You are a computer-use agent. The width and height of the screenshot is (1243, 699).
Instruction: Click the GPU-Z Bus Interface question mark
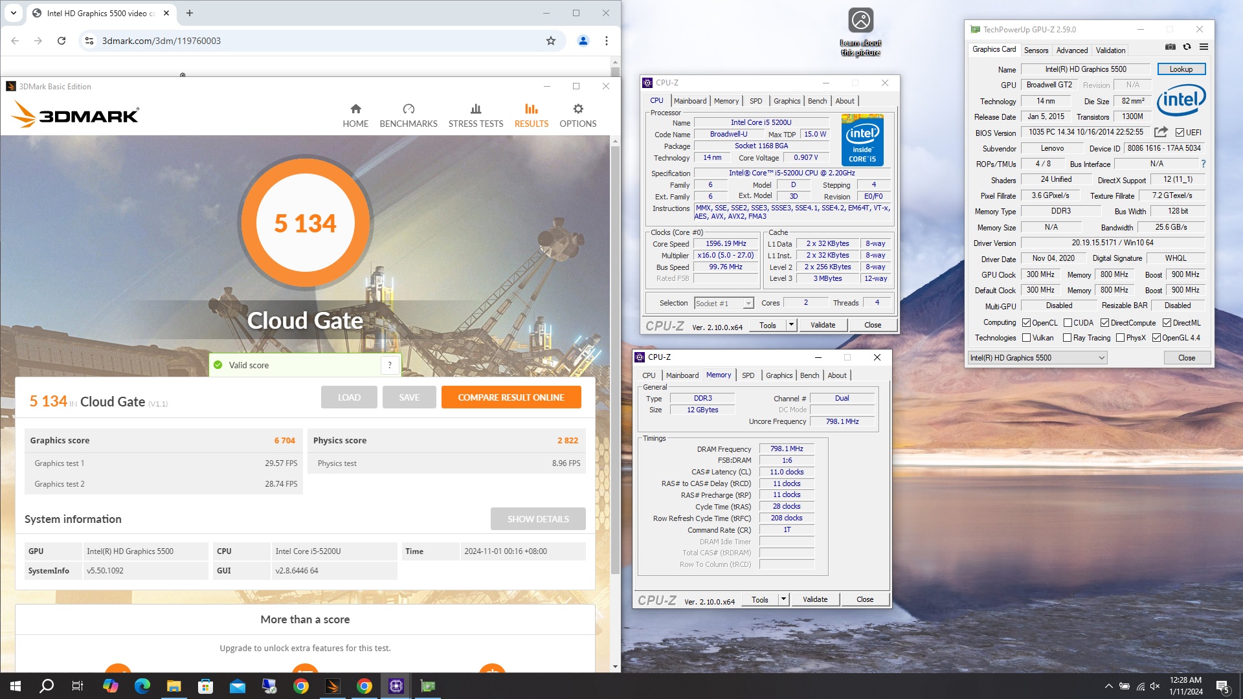tap(1204, 164)
